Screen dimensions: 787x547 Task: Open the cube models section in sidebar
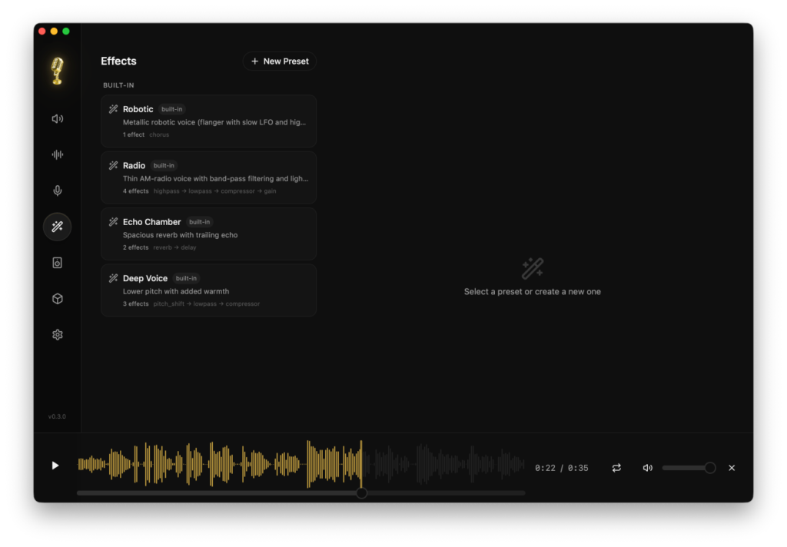coord(57,299)
